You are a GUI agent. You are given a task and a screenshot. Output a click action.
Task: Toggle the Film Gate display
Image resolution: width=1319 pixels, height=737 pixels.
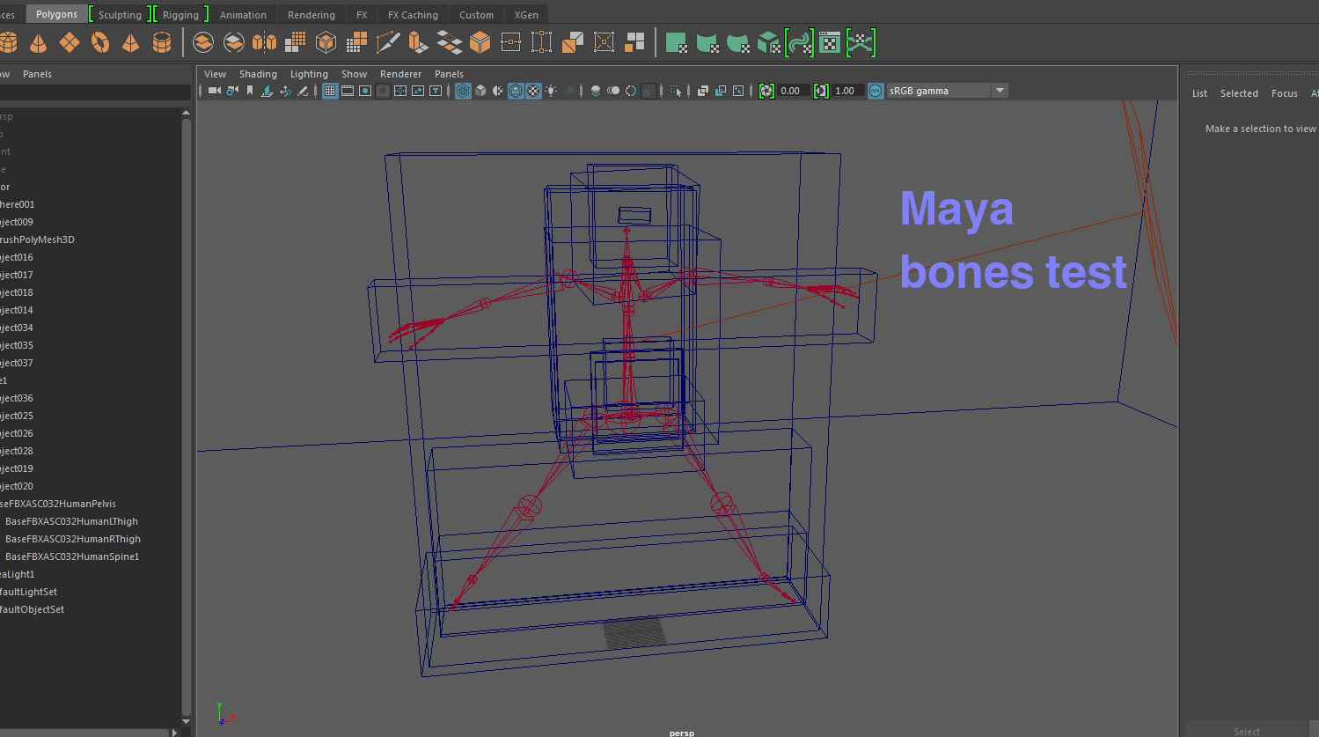348,91
